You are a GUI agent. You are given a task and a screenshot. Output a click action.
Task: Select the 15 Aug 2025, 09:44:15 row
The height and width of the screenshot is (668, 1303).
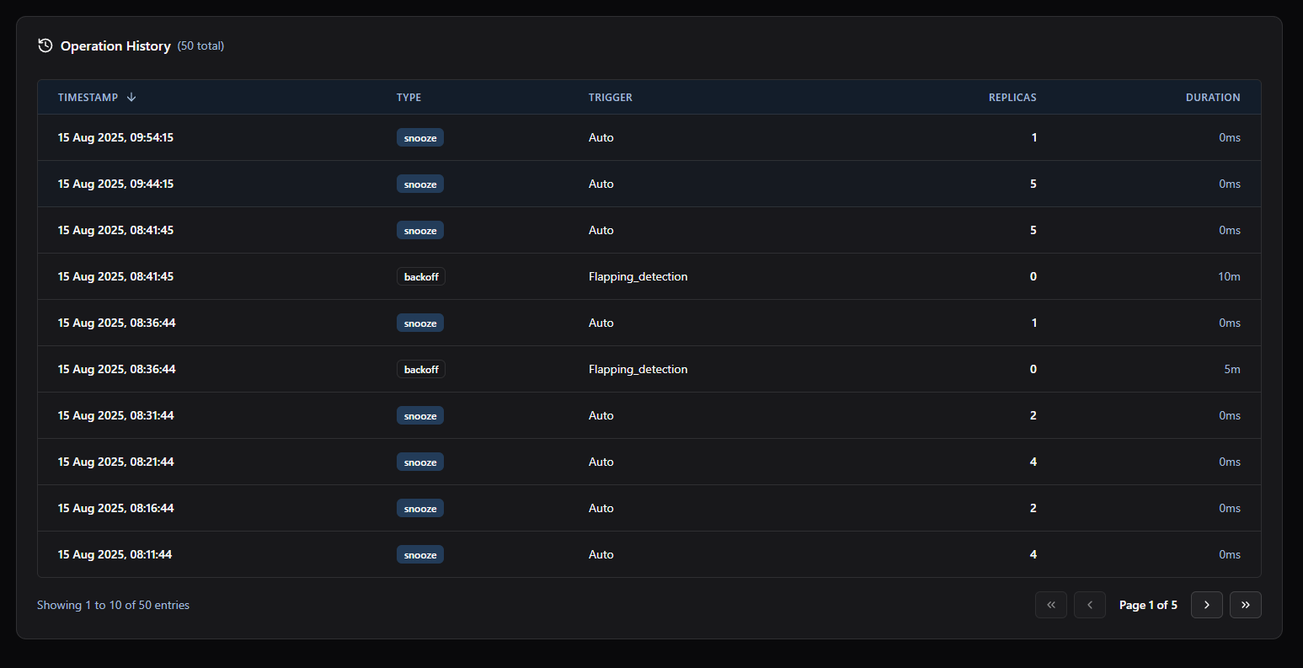(x=115, y=184)
